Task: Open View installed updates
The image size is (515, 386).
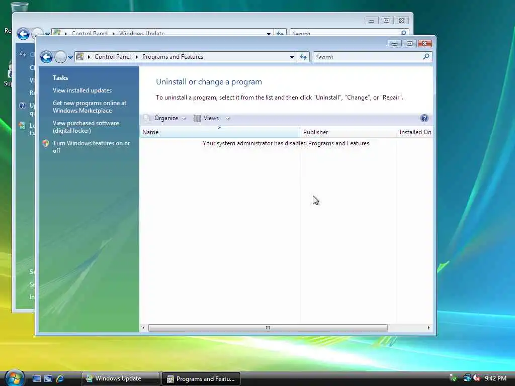Action: (x=82, y=90)
